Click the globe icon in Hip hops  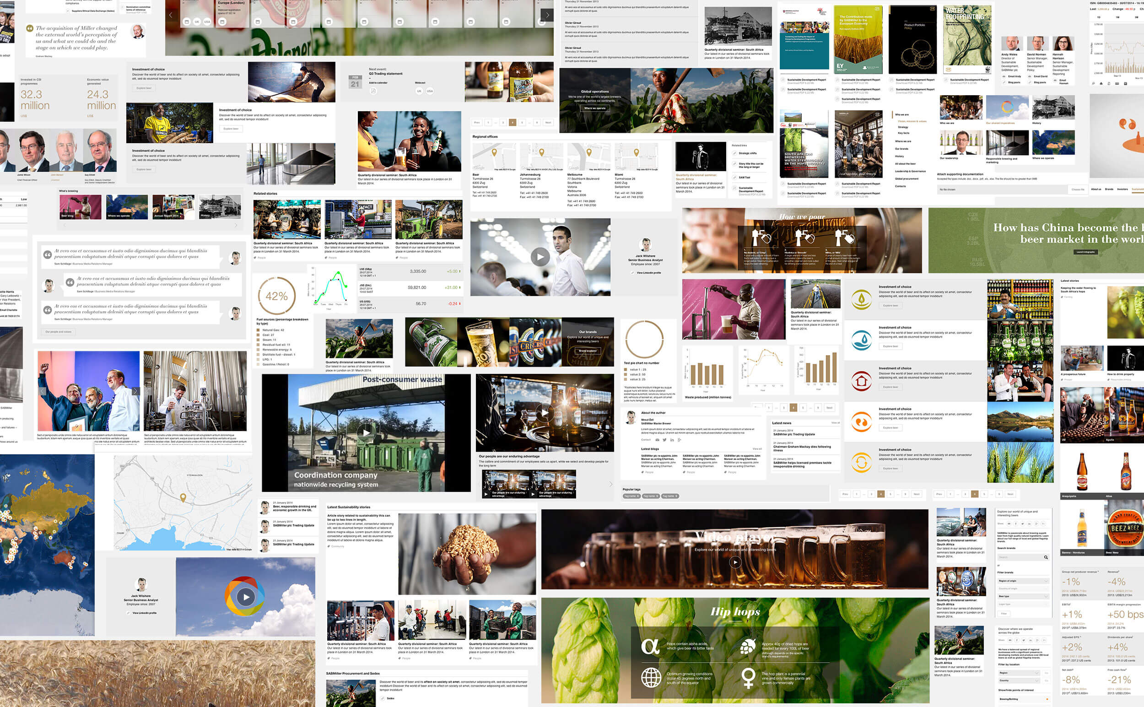(651, 678)
